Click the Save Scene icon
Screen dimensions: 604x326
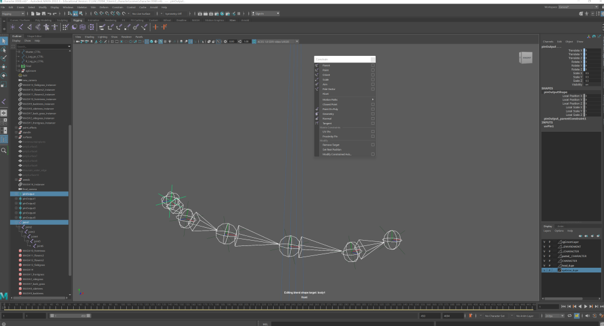[44, 14]
